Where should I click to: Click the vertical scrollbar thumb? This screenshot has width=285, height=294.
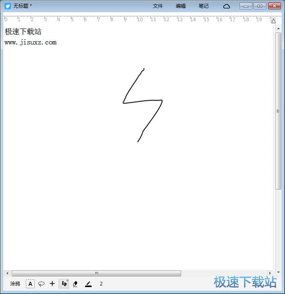pos(278,111)
